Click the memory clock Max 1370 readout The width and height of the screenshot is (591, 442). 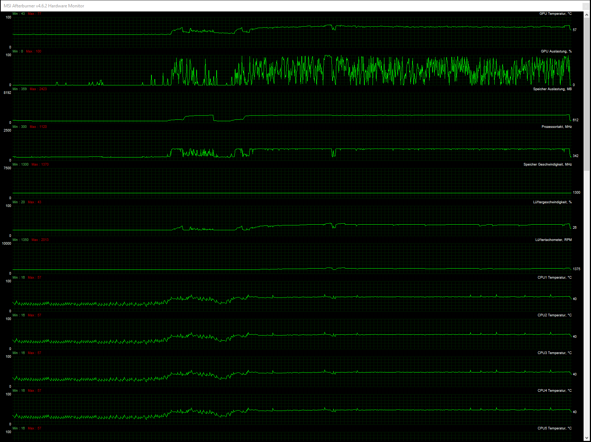click(40, 164)
